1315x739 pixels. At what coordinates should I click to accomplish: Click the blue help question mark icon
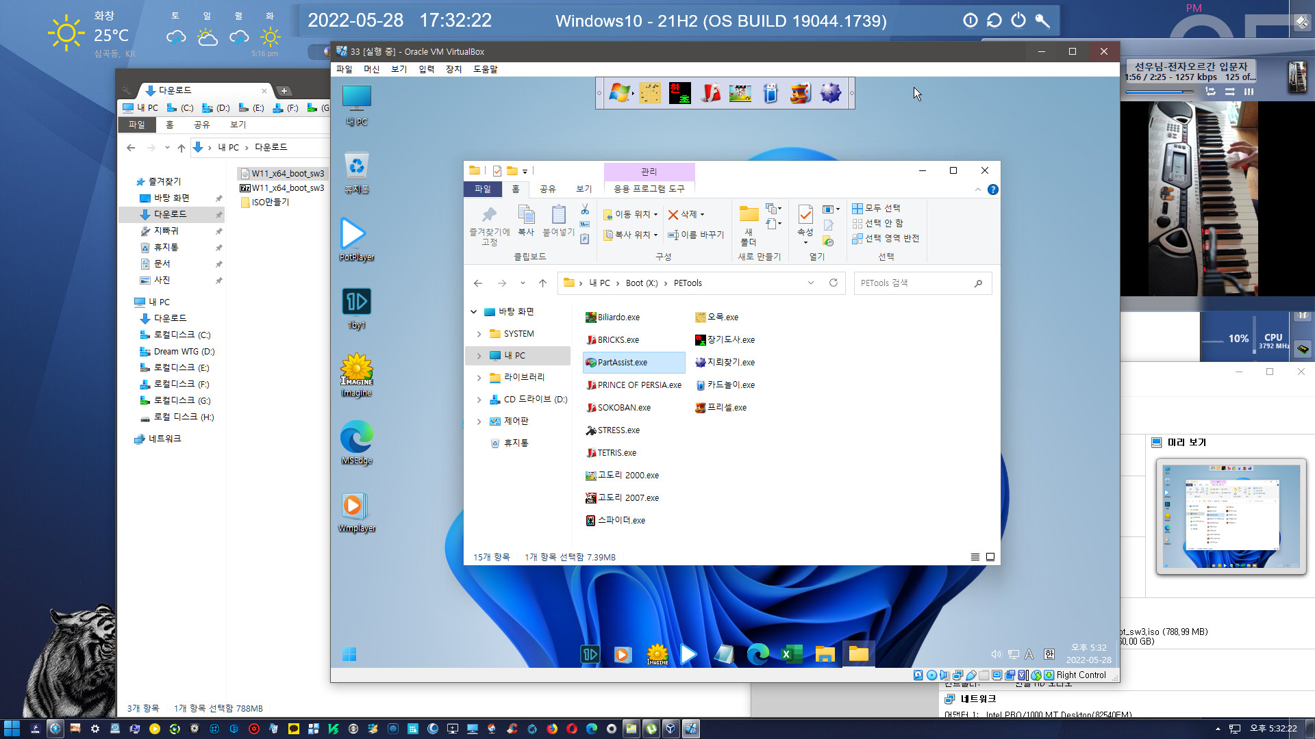click(x=993, y=190)
